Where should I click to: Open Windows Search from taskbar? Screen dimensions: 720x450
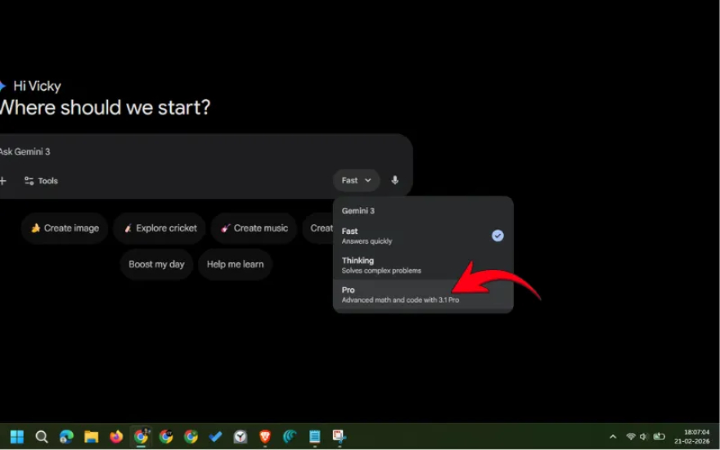coord(42,437)
